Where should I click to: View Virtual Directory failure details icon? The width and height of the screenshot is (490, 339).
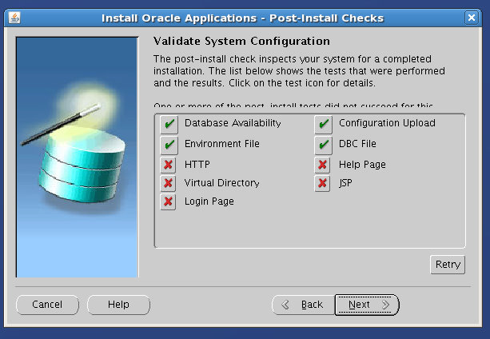click(169, 183)
